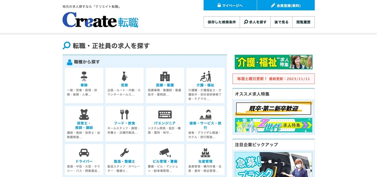Image resolution: width=377 pixels, height=177 pixels.
Task: Open the フード・飲食 category link
Action: click(124, 123)
